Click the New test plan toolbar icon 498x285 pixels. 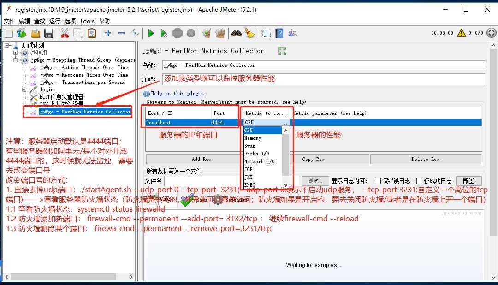9,33
